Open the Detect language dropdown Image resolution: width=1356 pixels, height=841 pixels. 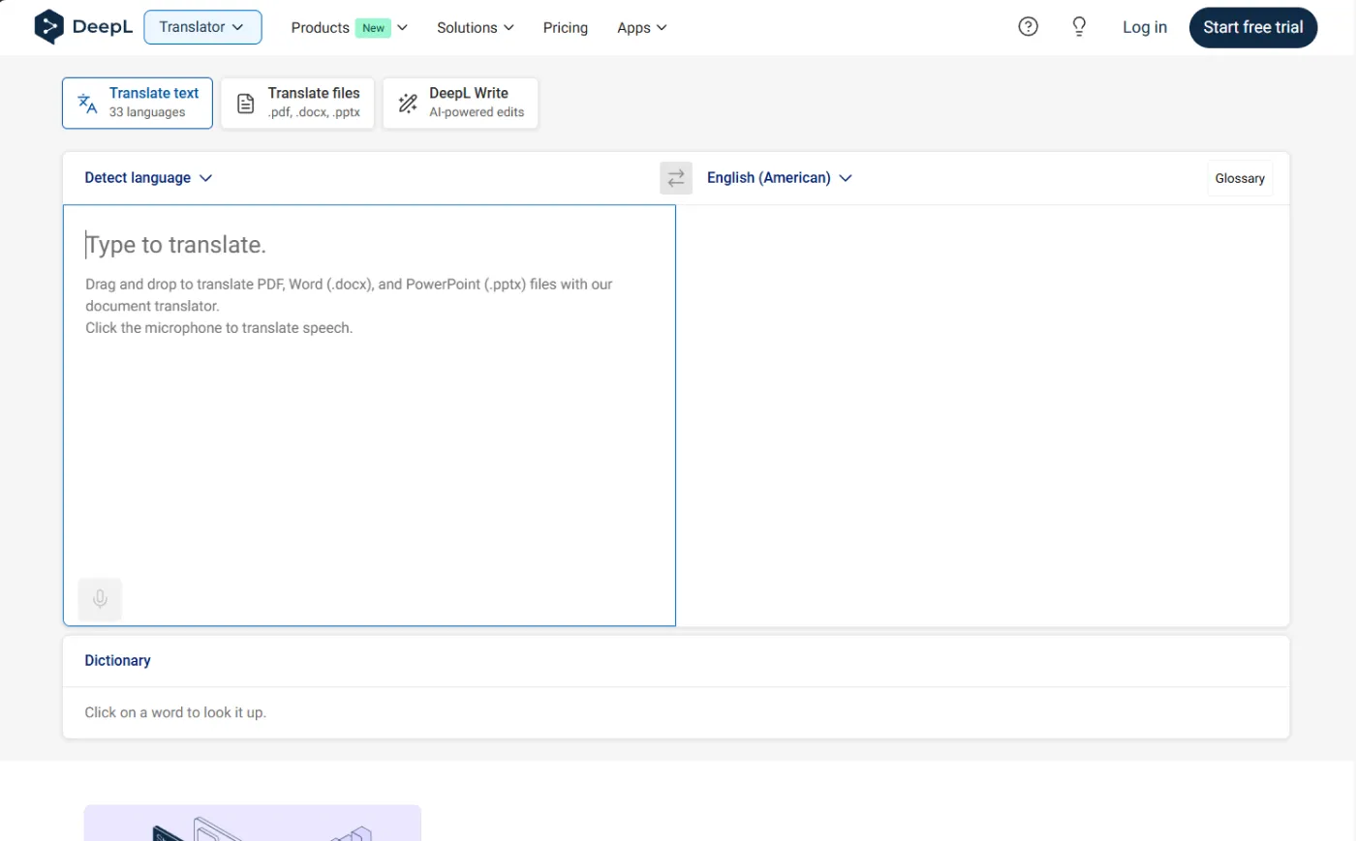coord(147,177)
